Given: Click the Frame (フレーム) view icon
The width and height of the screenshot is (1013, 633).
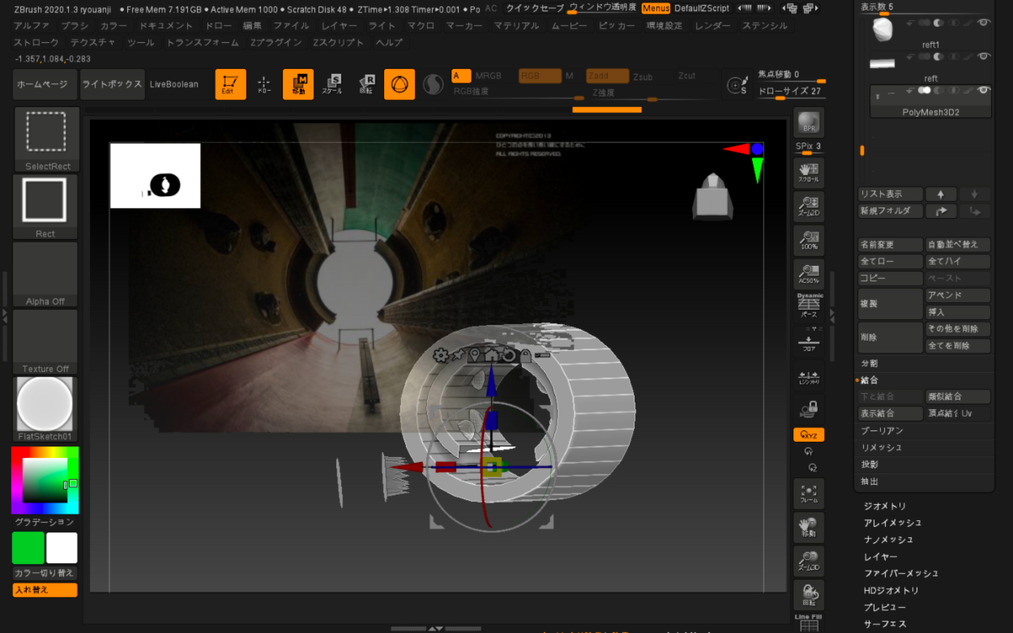Looking at the screenshot, I should click(808, 494).
